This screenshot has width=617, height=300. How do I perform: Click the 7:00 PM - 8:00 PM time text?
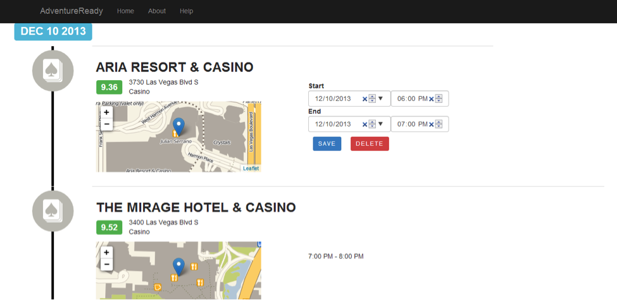pyautogui.click(x=335, y=256)
